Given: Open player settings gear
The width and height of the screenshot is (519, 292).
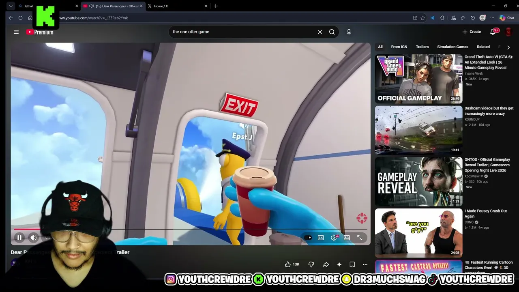Looking at the screenshot, I should coord(334,238).
